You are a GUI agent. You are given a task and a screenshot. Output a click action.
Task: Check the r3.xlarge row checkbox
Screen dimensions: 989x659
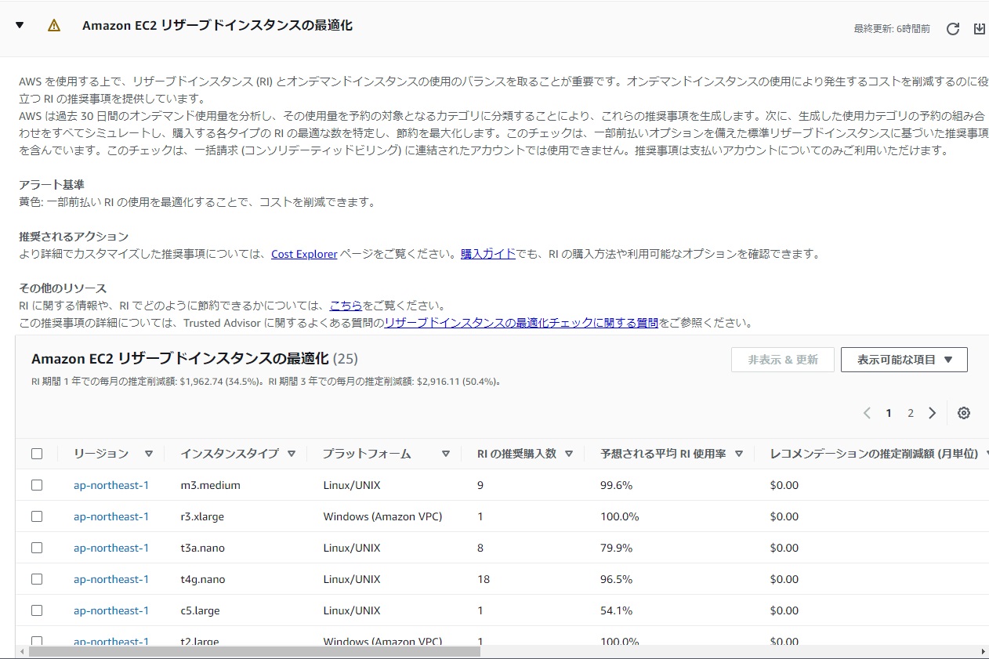[37, 516]
